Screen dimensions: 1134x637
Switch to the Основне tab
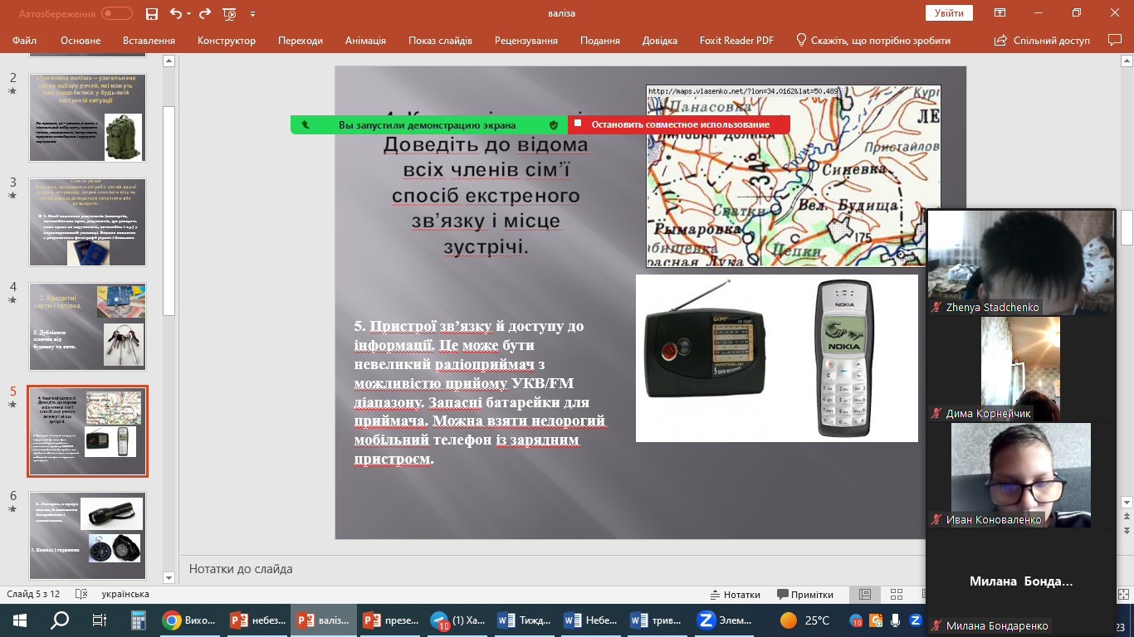[81, 40]
